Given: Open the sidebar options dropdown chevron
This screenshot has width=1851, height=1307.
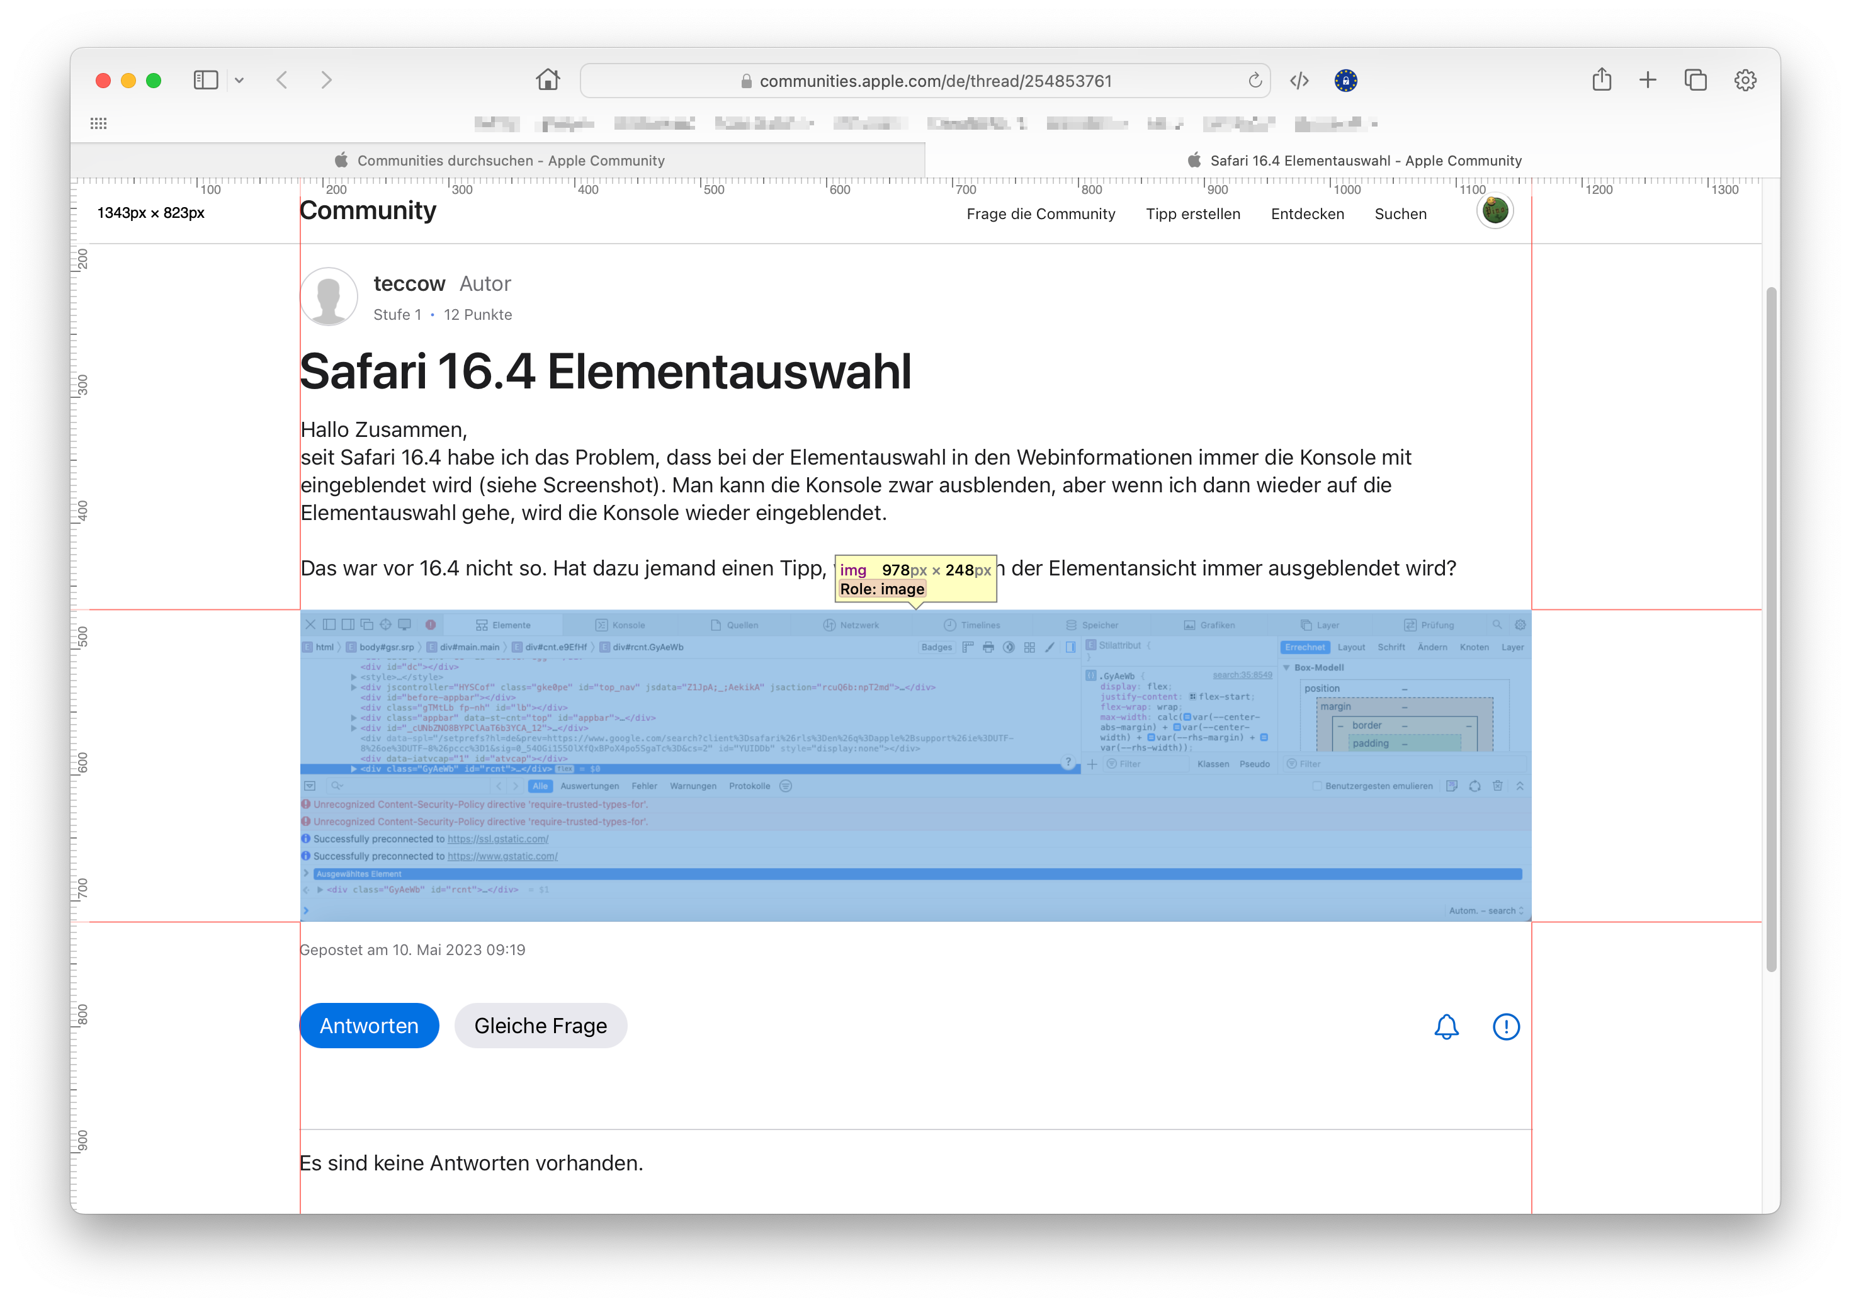Looking at the screenshot, I should click(239, 81).
